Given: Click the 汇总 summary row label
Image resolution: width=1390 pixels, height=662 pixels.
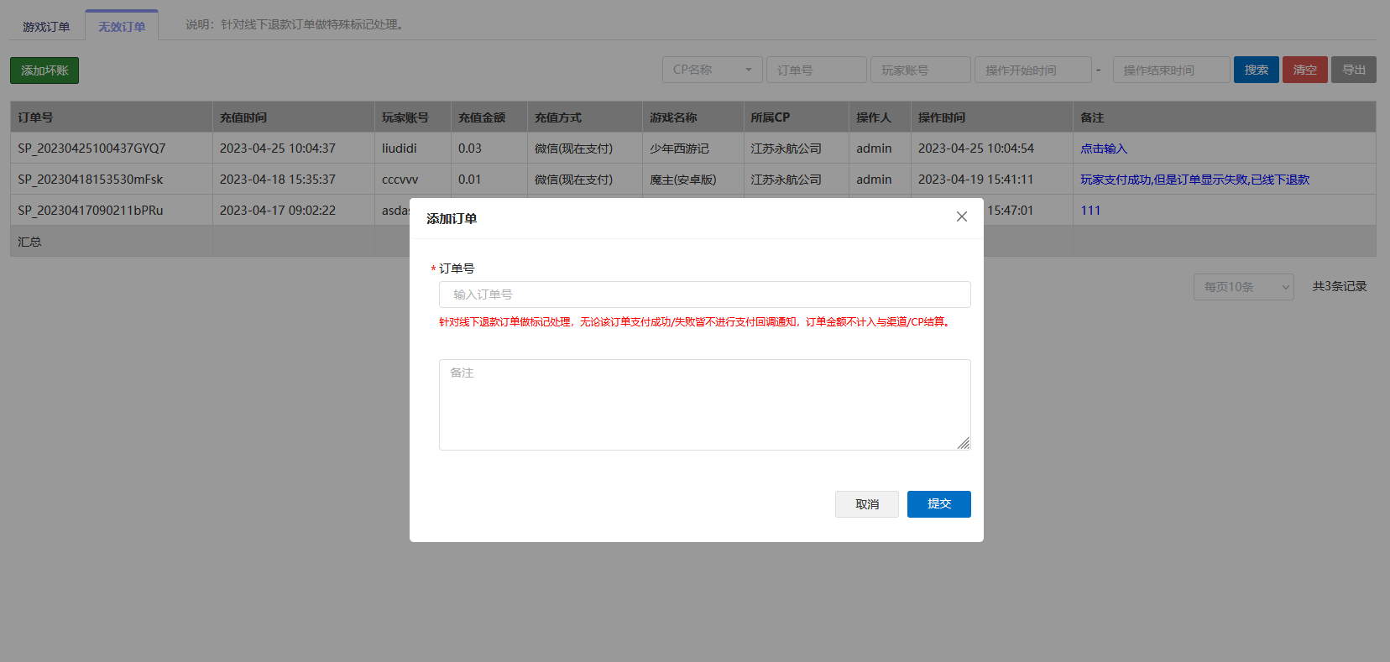Looking at the screenshot, I should coord(29,242).
